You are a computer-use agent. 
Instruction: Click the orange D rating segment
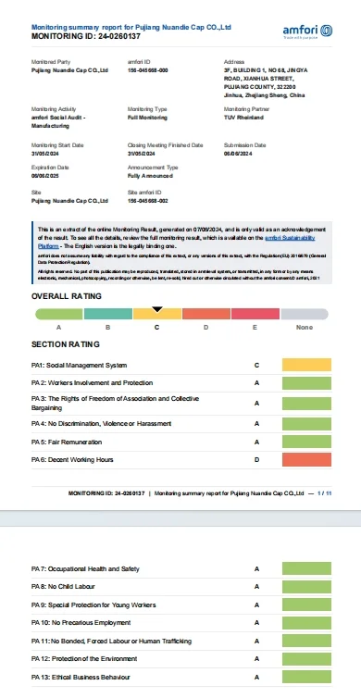pos(206,314)
